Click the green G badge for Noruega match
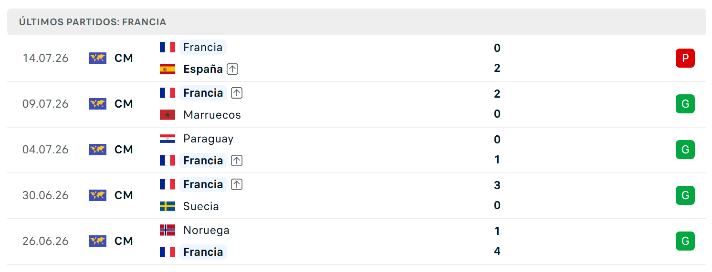 (685, 241)
